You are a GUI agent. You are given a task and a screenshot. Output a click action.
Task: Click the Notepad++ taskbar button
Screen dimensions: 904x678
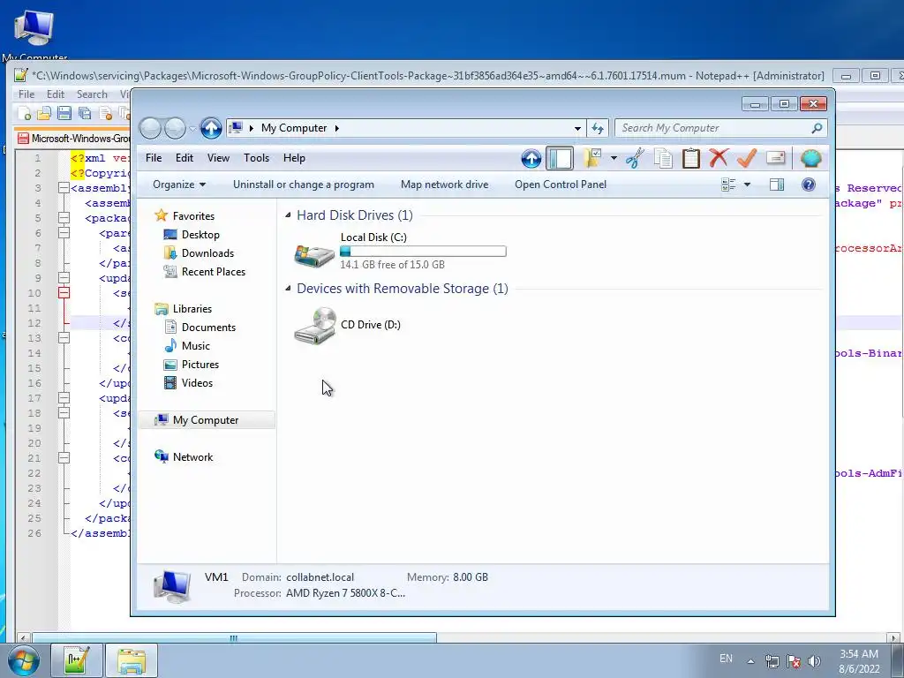(77, 660)
